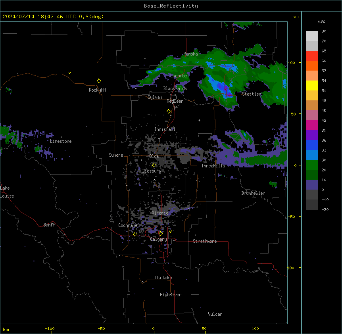Click the Sylvan label
The image size is (342, 334).
[x=155, y=97]
